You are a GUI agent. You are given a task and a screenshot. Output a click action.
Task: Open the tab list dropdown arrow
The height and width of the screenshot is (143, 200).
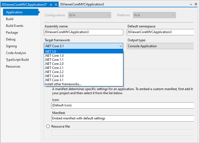191,5
